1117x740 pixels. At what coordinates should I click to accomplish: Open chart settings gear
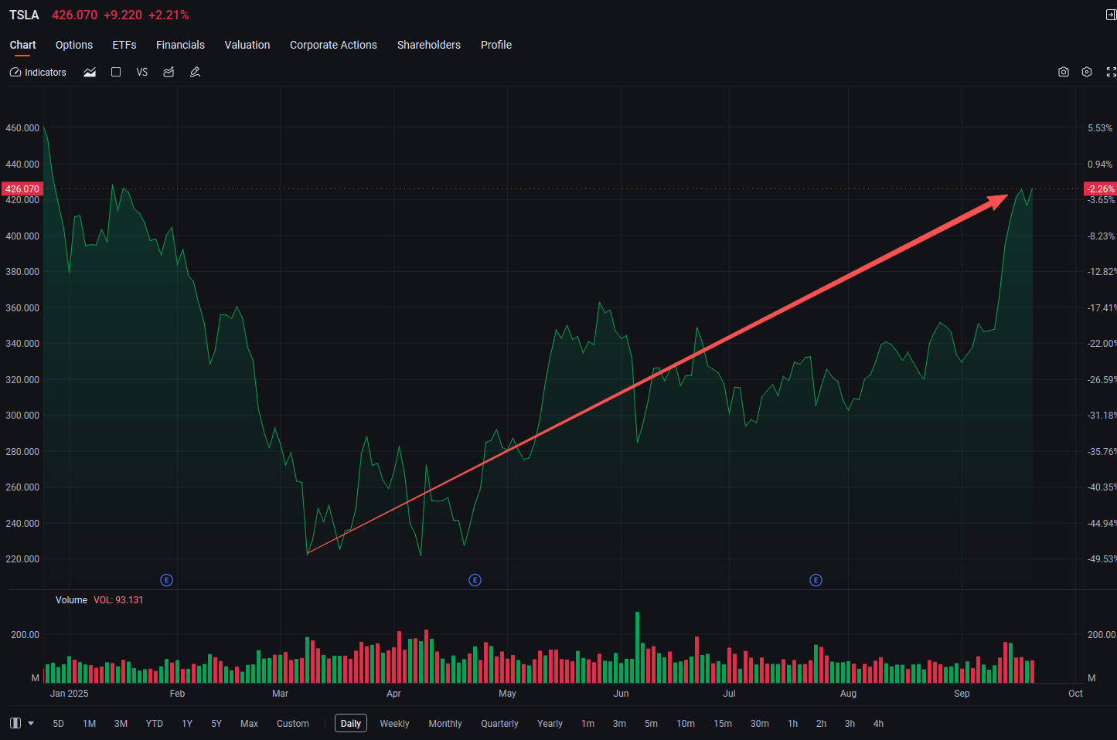coord(1087,72)
